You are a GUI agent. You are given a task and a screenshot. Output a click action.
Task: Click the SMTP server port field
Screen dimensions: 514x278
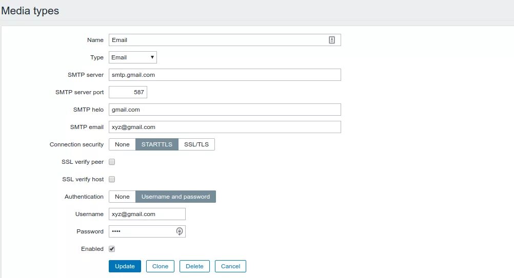128,92
